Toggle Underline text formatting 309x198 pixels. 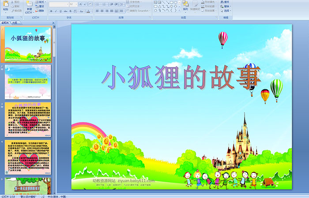(60, 11)
